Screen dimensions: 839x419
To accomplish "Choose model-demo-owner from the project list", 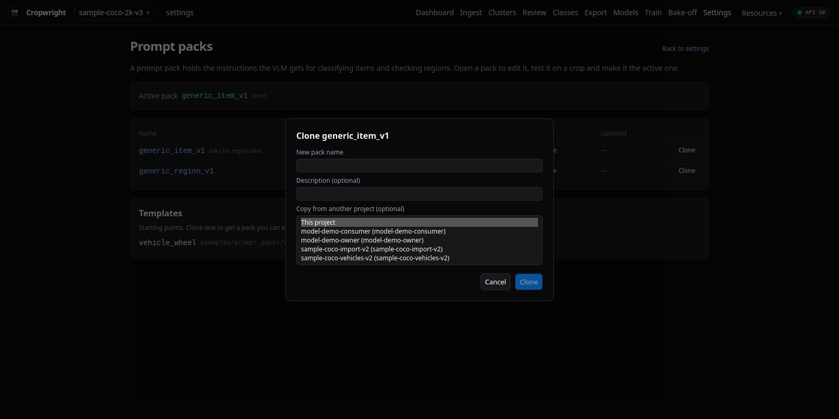I will point(419,240).
